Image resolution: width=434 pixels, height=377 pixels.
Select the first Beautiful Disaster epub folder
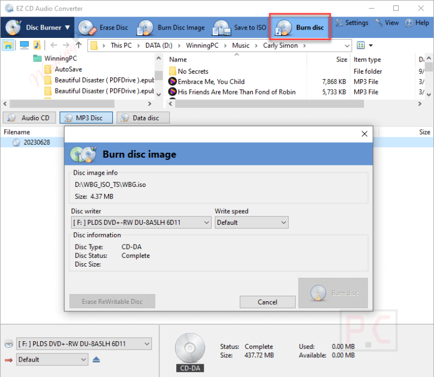click(x=99, y=80)
